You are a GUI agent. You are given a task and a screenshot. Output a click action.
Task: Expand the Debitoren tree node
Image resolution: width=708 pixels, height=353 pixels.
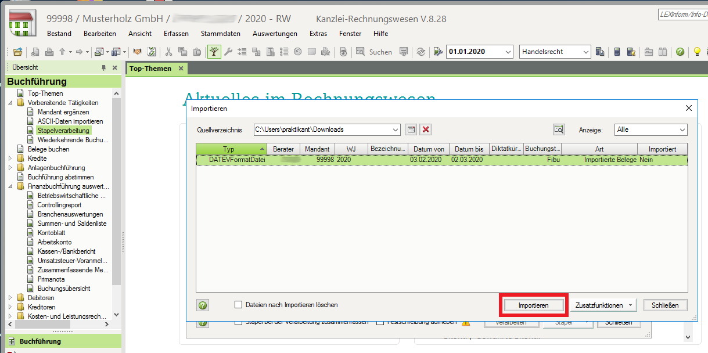coord(11,298)
